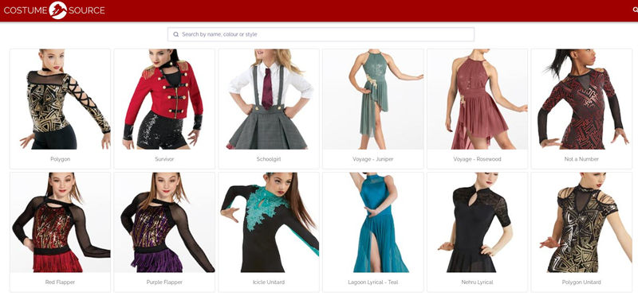The image size is (638, 296).
Task: Open the Polygon Unitard costume photo
Action: point(581,223)
